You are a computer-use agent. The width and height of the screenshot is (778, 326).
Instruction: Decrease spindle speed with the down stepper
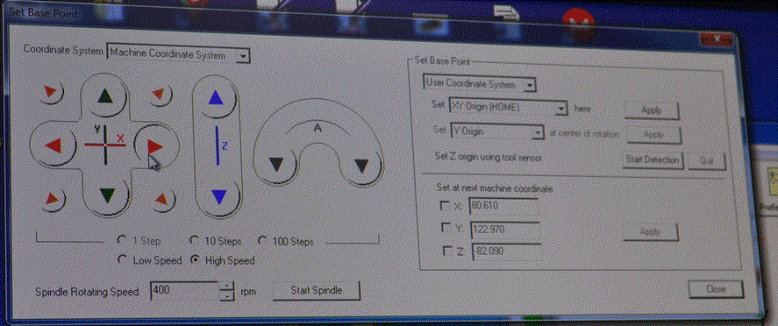pos(227,295)
